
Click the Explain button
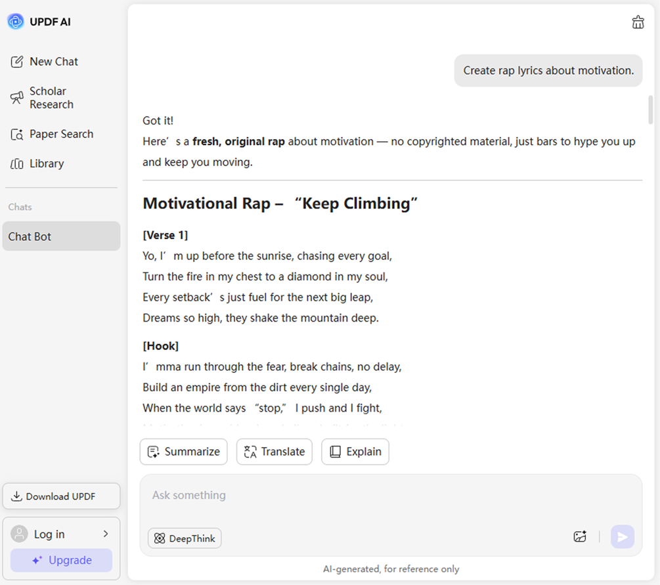[355, 452]
